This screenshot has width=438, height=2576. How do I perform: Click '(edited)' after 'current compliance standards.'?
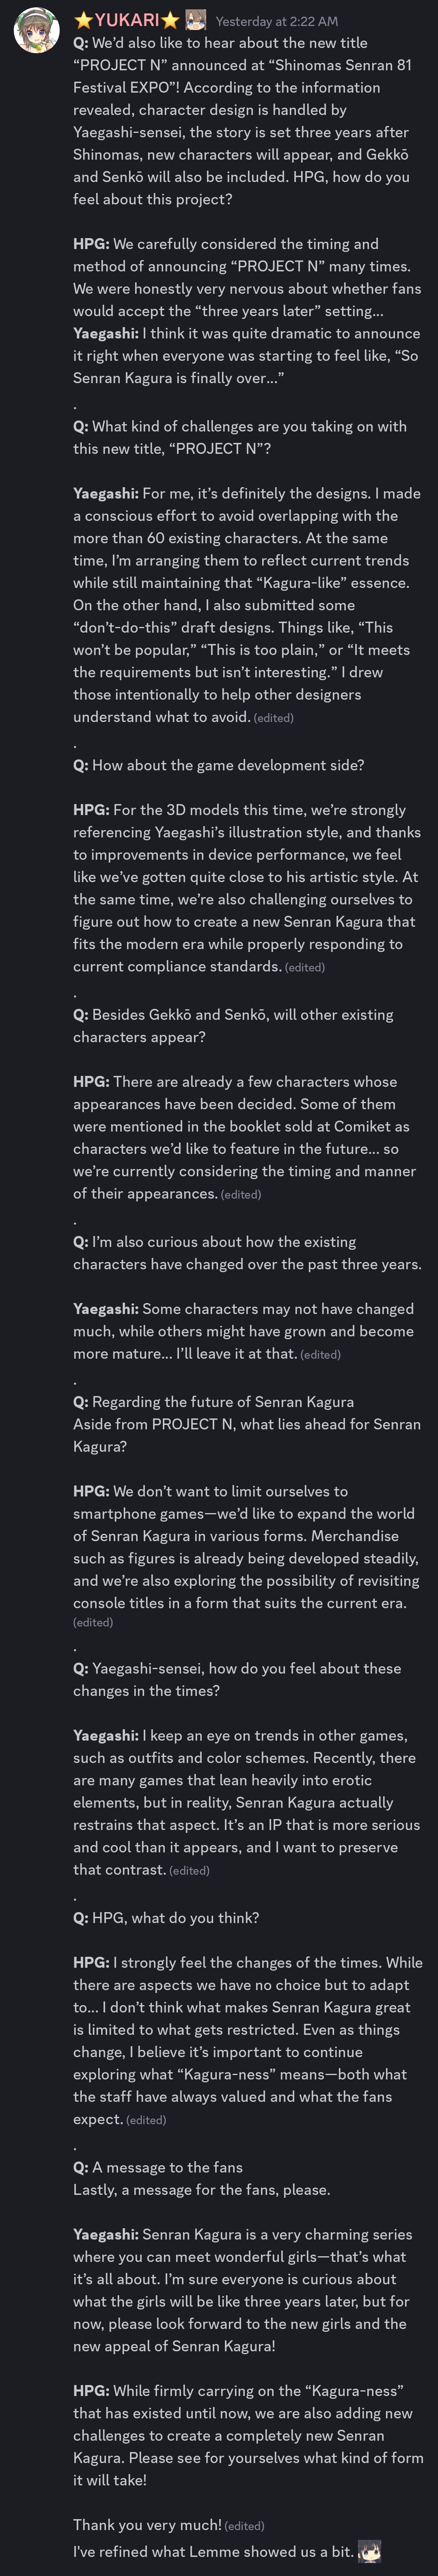(x=304, y=967)
